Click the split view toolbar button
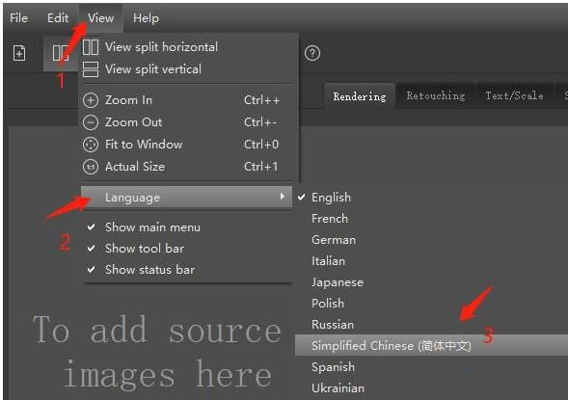The image size is (568, 400). pyautogui.click(x=60, y=53)
